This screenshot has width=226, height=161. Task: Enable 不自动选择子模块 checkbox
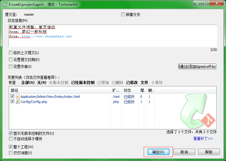point(11,139)
